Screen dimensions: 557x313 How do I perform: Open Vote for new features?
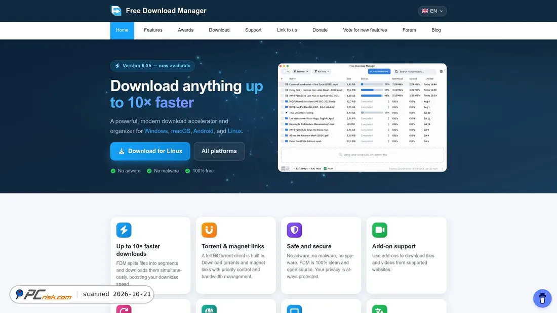(365, 30)
